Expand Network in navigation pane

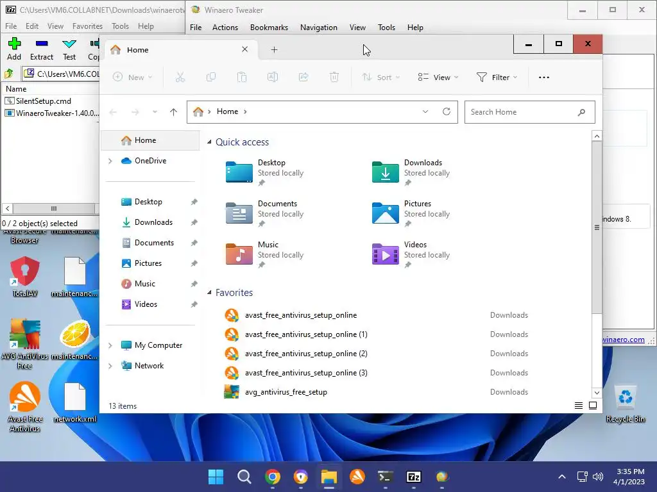[x=110, y=366]
